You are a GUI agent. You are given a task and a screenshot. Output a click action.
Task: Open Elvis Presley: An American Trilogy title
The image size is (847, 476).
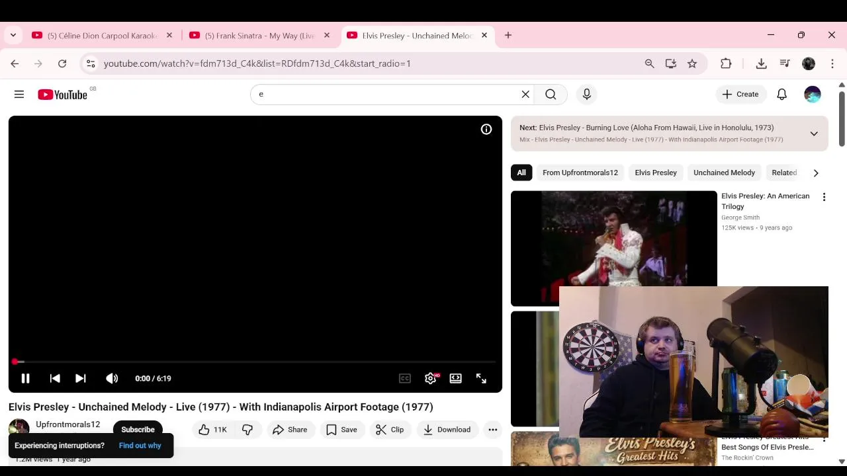pos(766,201)
